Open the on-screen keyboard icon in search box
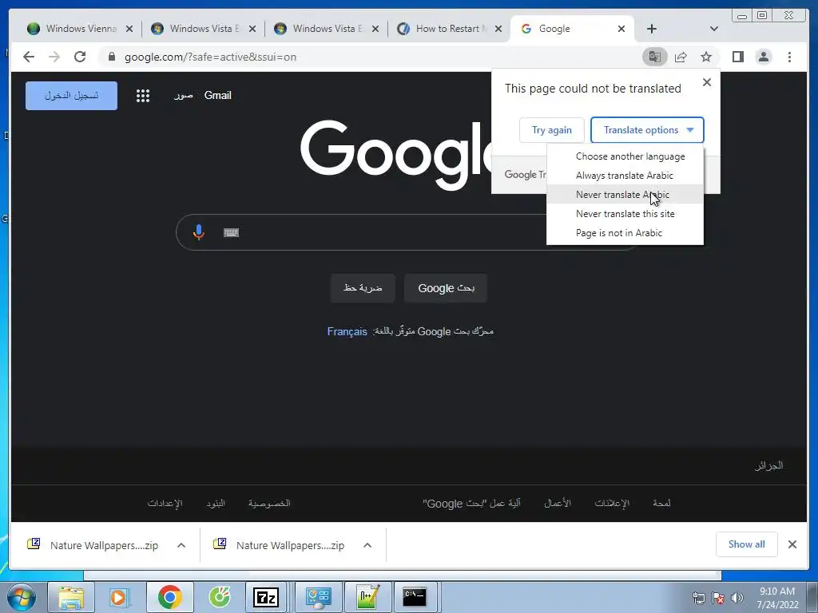This screenshot has height=613, width=818. pos(231,232)
